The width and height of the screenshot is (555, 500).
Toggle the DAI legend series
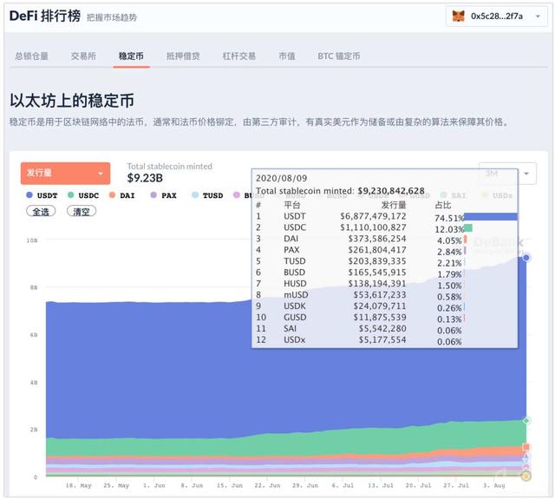(x=122, y=195)
